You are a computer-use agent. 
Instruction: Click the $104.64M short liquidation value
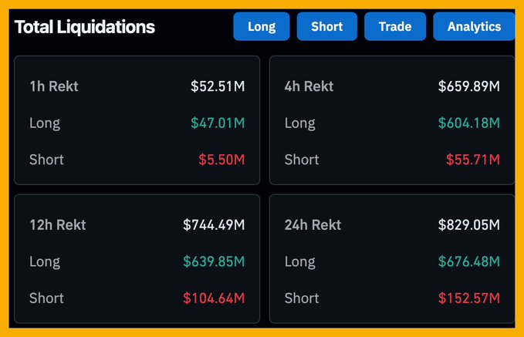click(214, 298)
